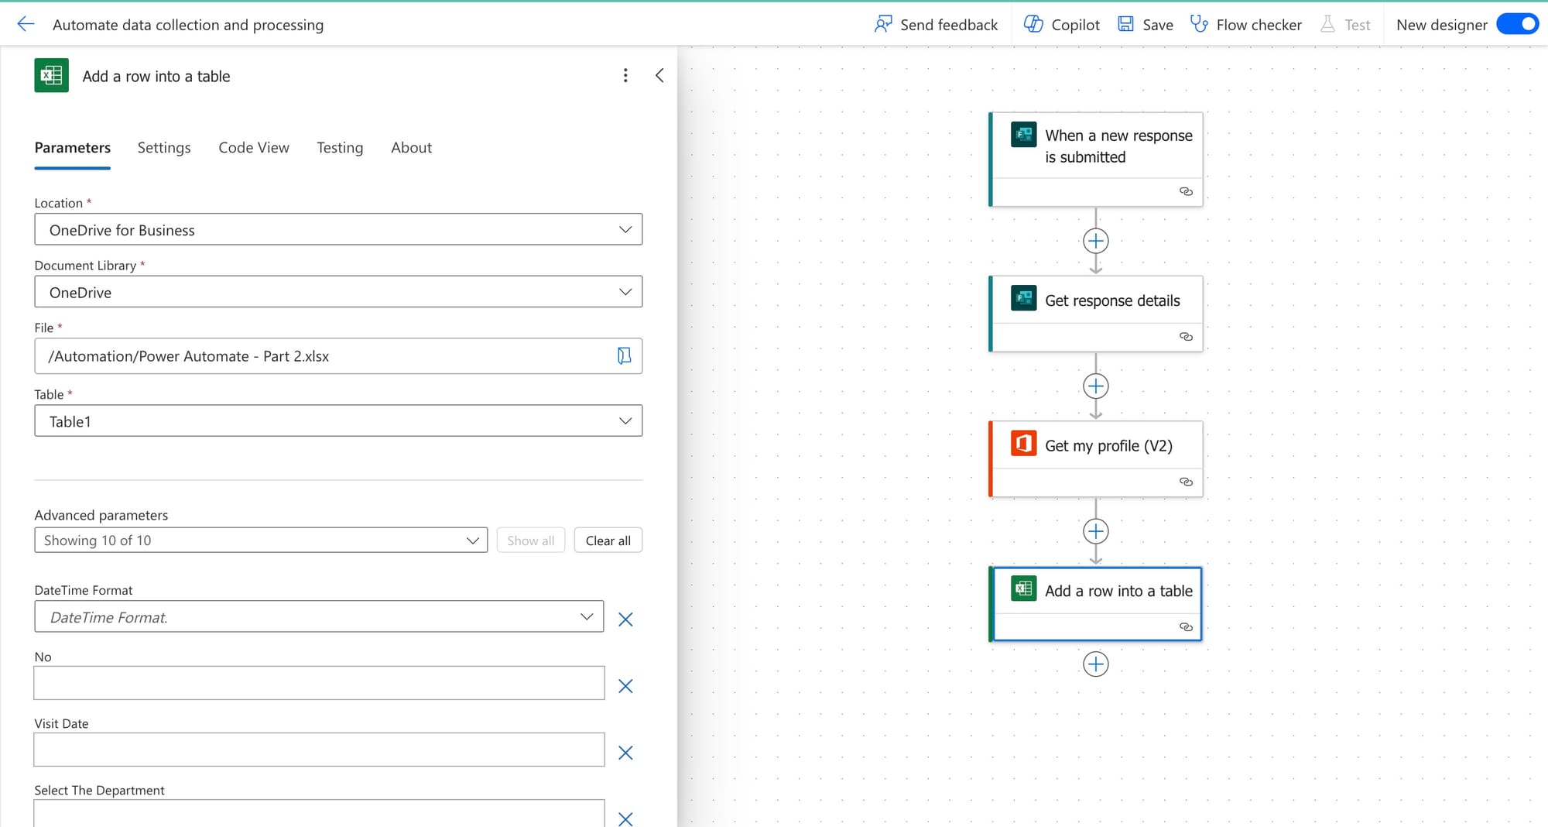Click the Show all button
This screenshot has height=827, width=1548.
(x=531, y=540)
